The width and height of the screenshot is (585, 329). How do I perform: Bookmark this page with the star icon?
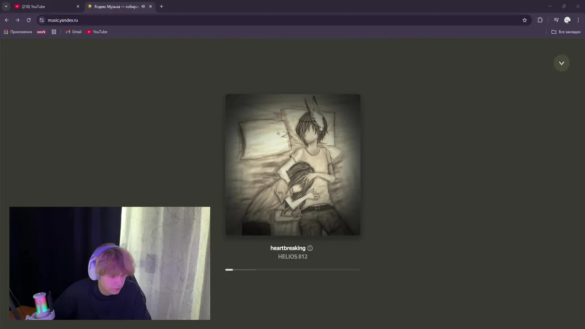[525, 20]
